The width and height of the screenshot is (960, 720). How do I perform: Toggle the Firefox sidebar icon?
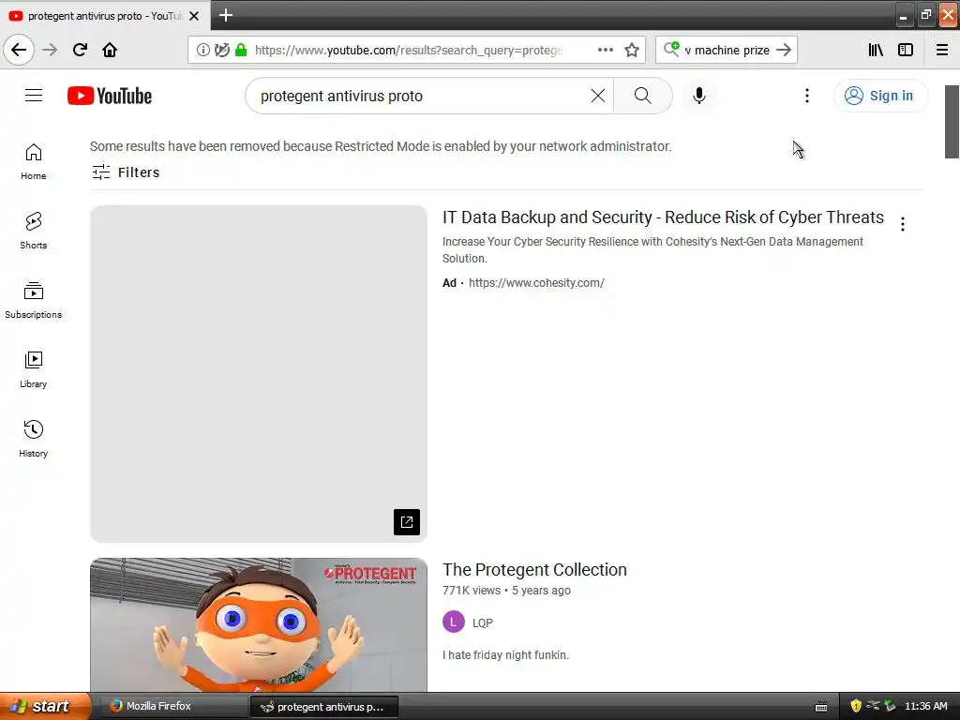pos(906,50)
